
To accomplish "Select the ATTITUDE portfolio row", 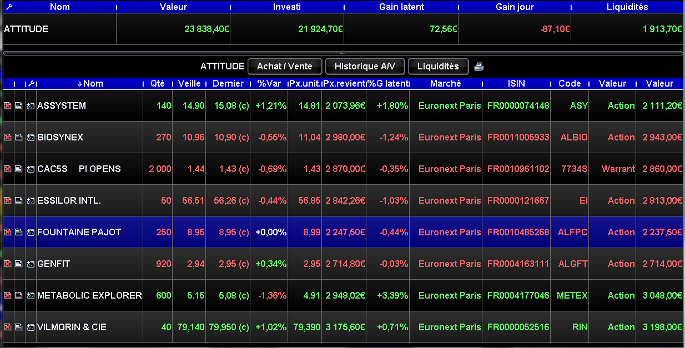I will (x=342, y=29).
